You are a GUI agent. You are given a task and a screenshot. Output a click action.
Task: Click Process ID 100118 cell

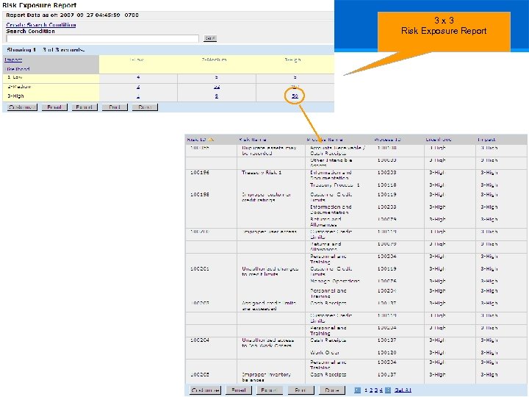387,185
